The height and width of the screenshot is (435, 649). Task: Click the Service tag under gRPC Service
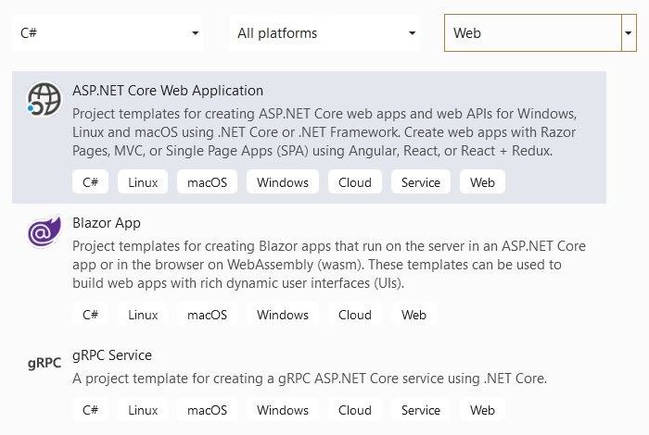point(421,410)
